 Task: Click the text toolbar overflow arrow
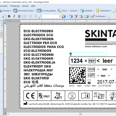click(x=39, y=18)
